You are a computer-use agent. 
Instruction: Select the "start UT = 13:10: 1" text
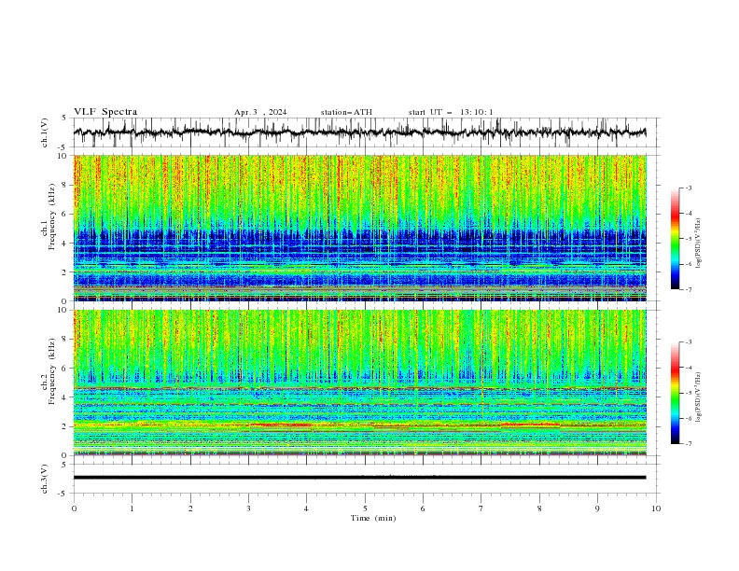[451, 112]
